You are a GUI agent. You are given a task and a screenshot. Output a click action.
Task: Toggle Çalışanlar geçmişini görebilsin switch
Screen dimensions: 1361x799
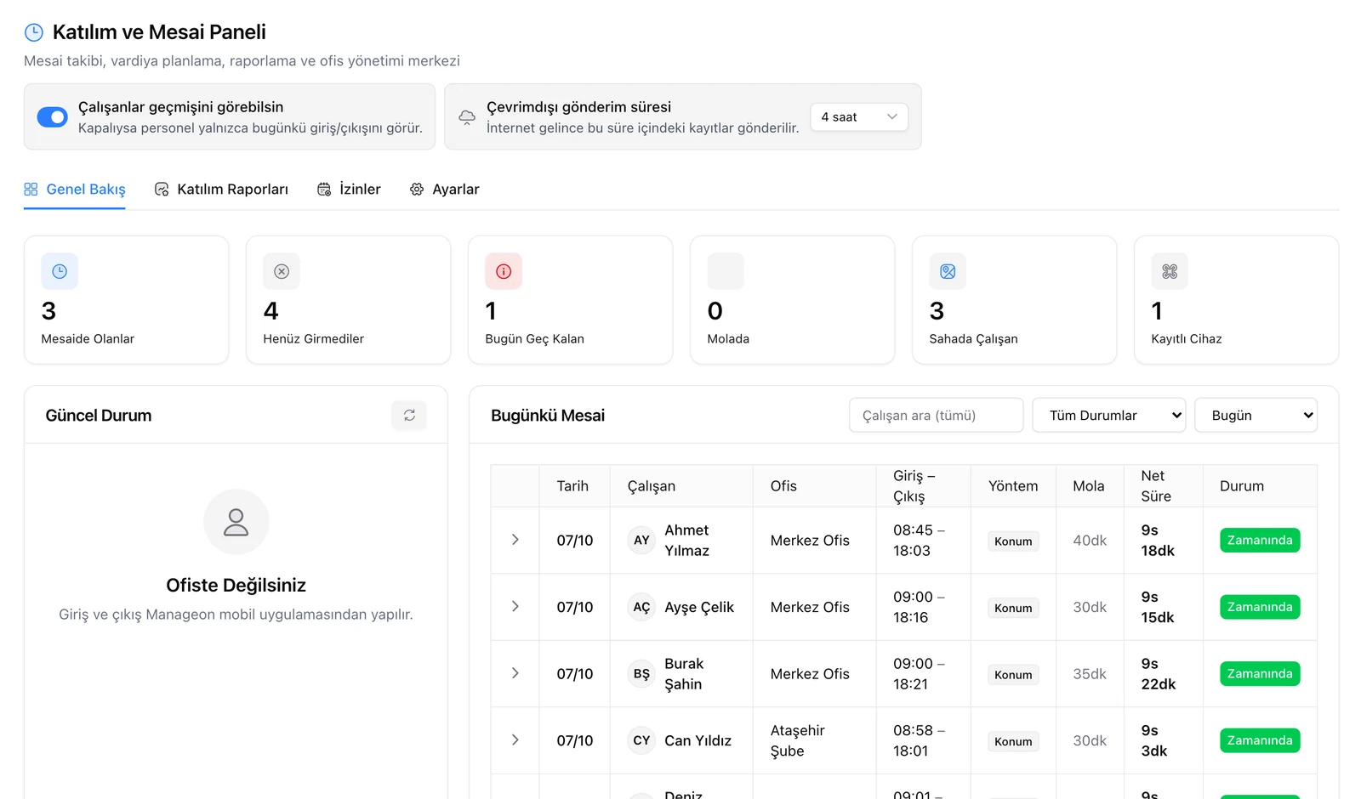53,117
